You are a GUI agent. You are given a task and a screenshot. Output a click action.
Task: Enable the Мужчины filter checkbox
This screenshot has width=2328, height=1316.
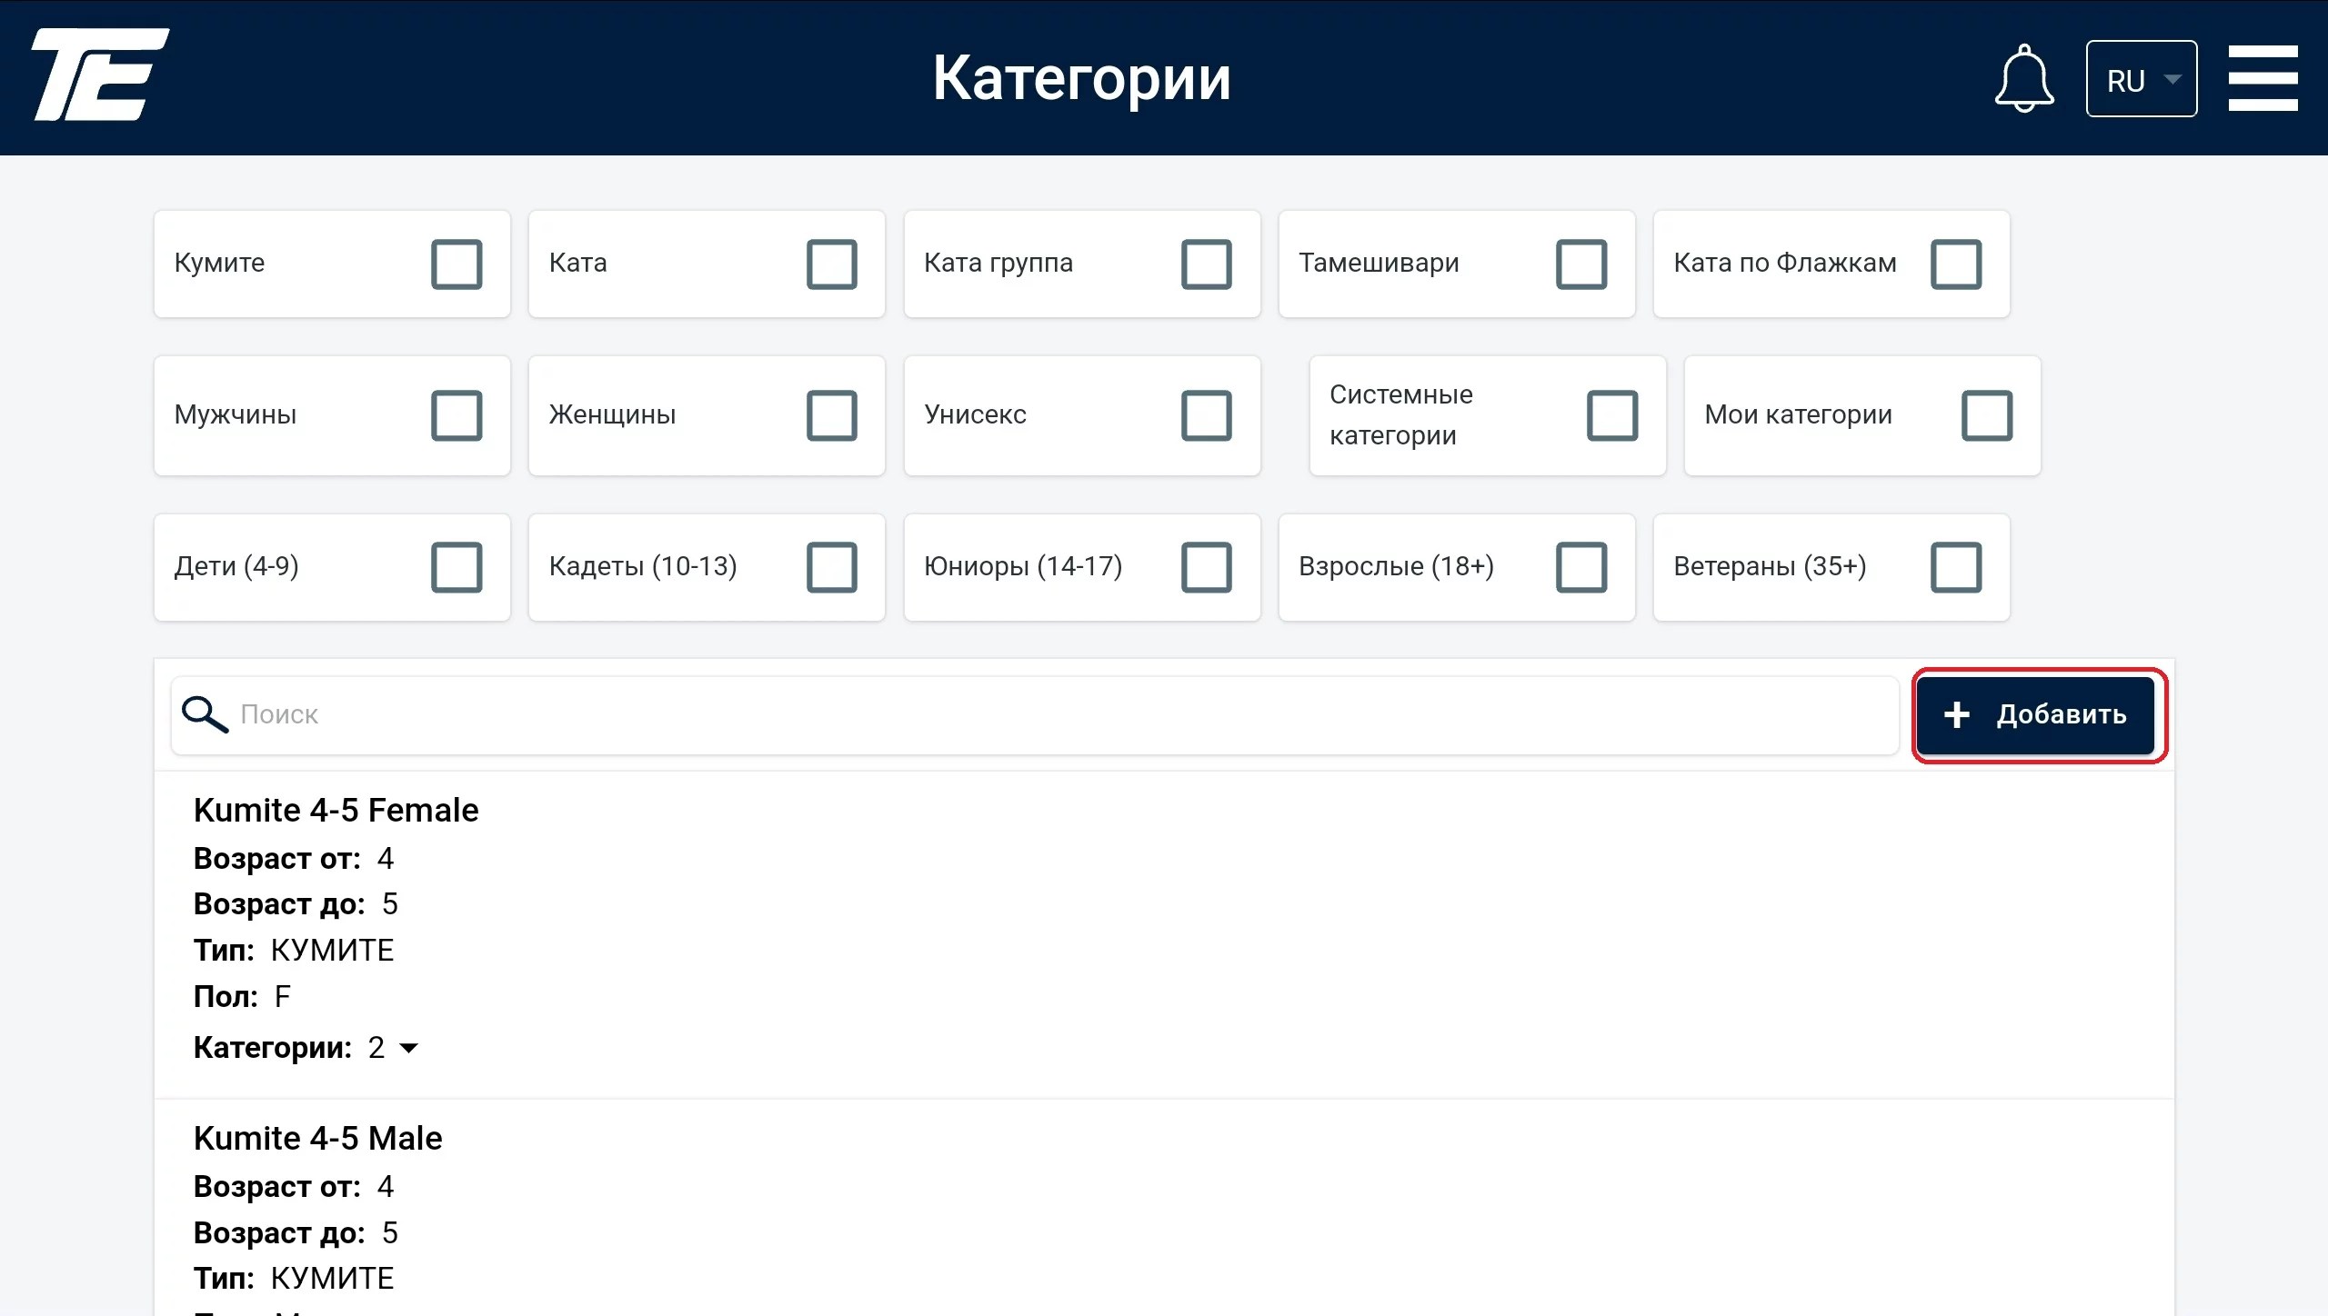[x=457, y=415]
